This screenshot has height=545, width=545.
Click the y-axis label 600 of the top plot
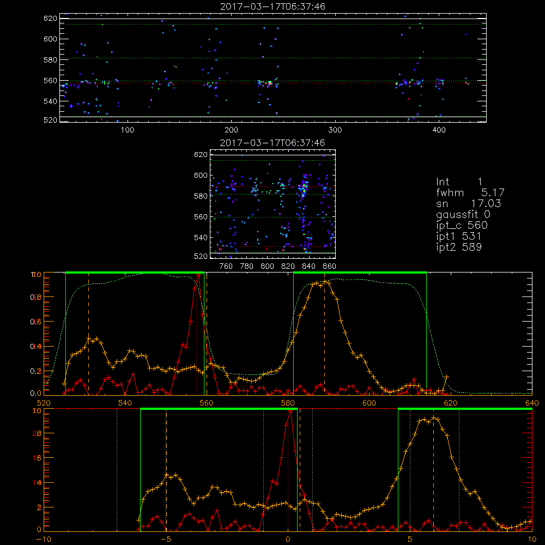(x=50, y=39)
